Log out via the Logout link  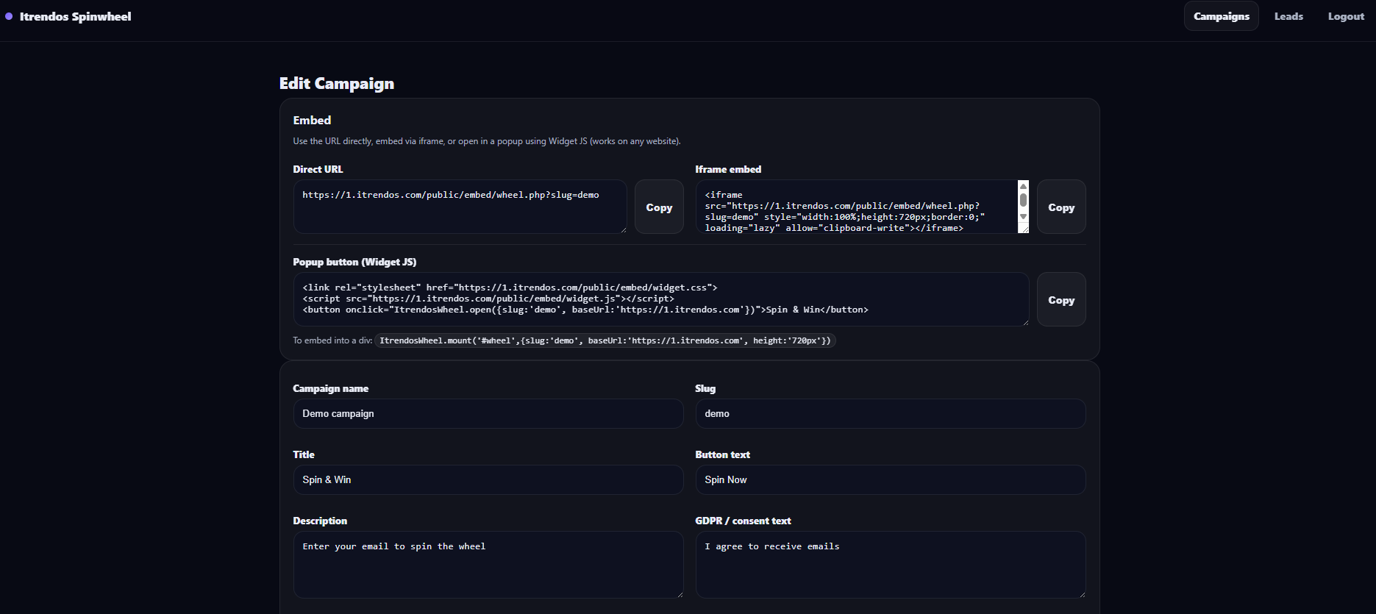[x=1346, y=16]
